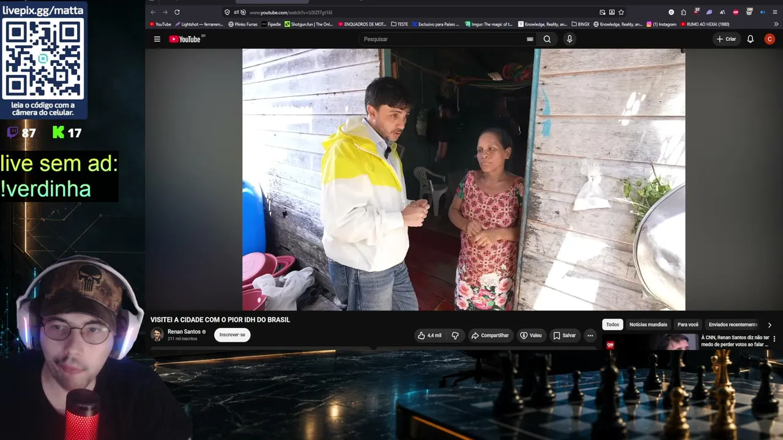Open the (1) Instagram bookmark
The image size is (783, 440).
661,24
